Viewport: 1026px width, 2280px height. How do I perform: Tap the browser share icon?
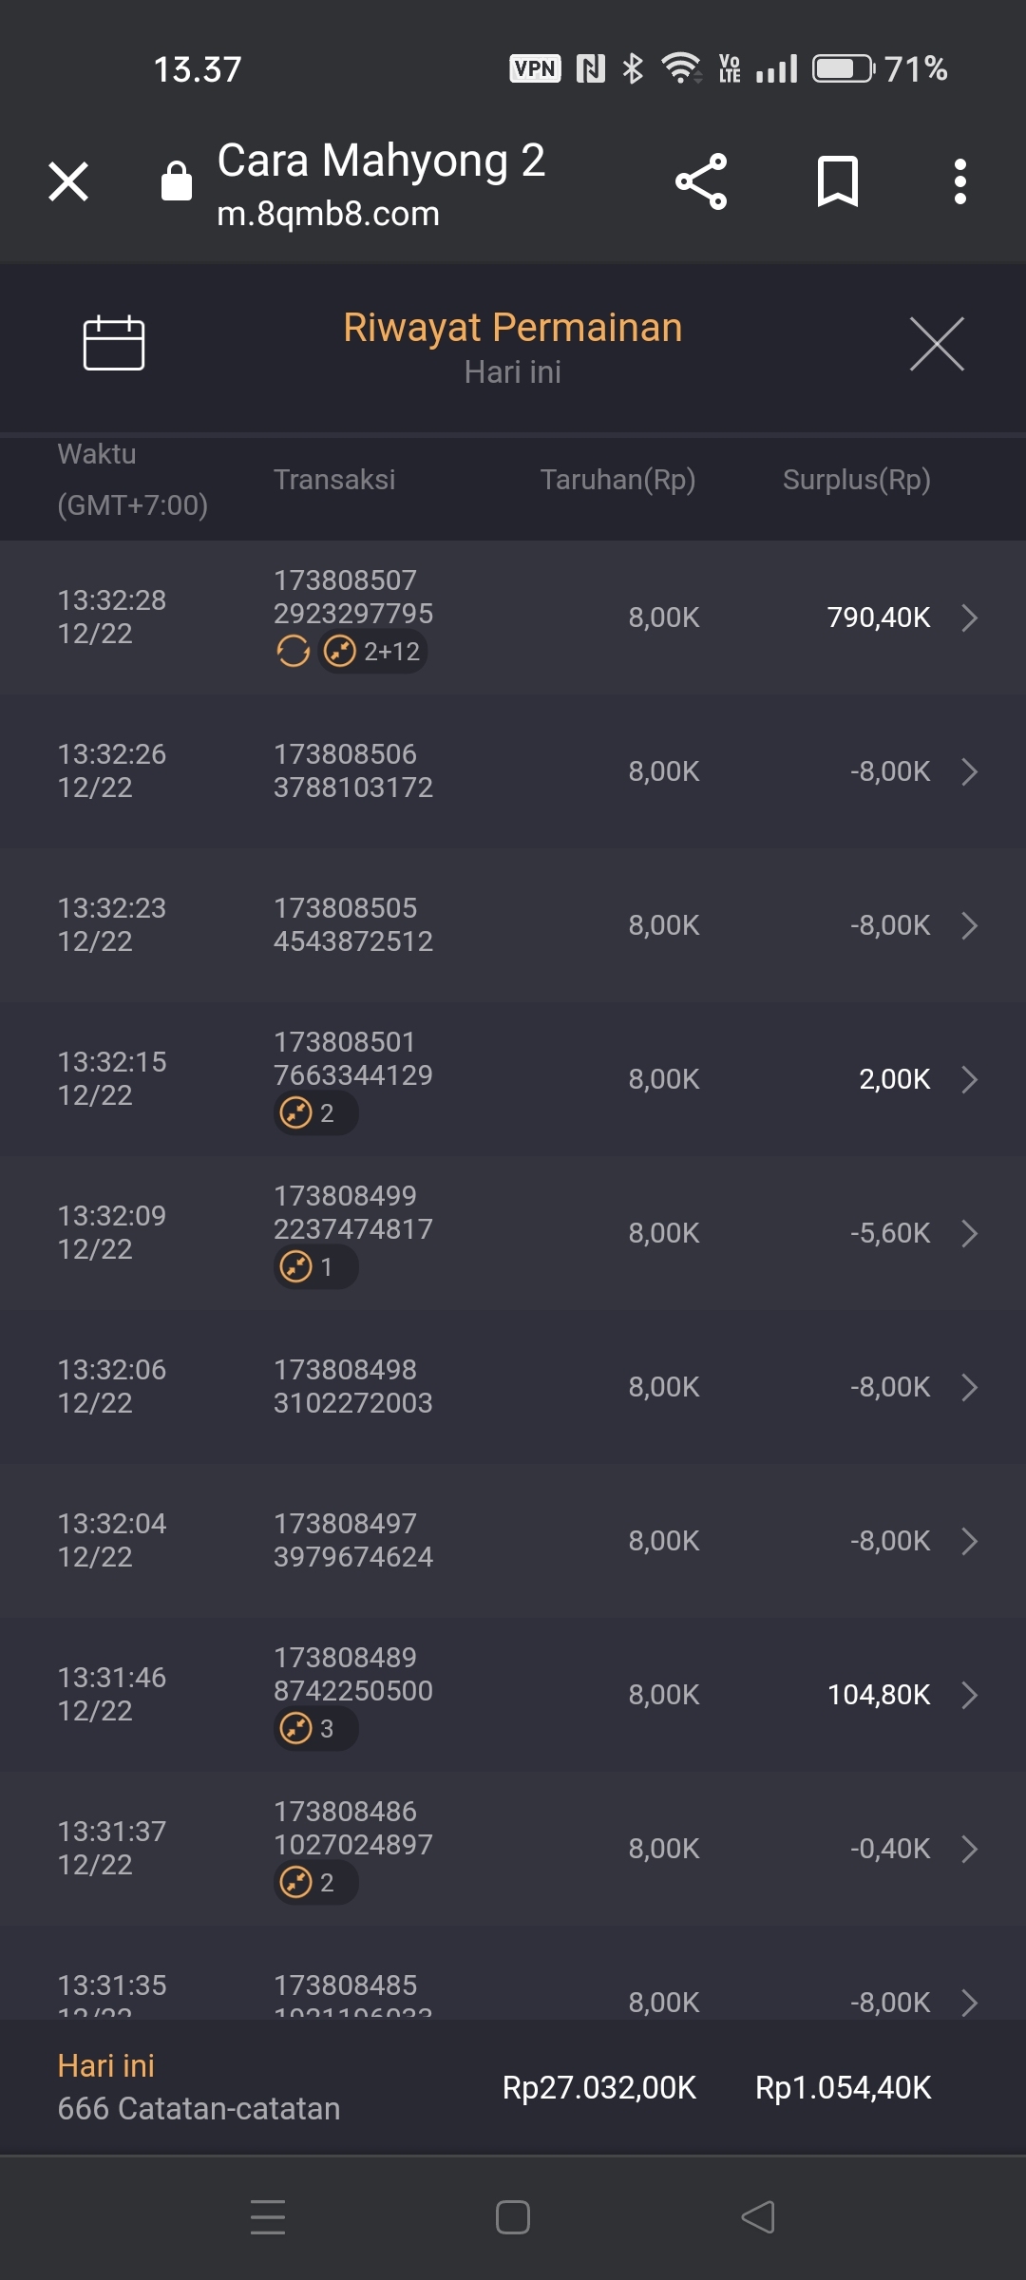pos(701,181)
